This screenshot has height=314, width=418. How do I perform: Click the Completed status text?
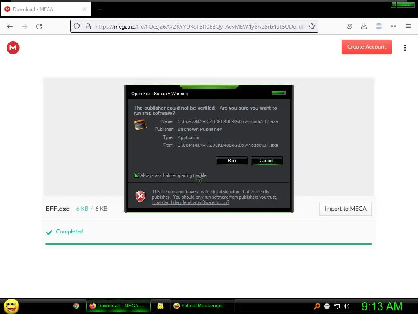pos(69,231)
